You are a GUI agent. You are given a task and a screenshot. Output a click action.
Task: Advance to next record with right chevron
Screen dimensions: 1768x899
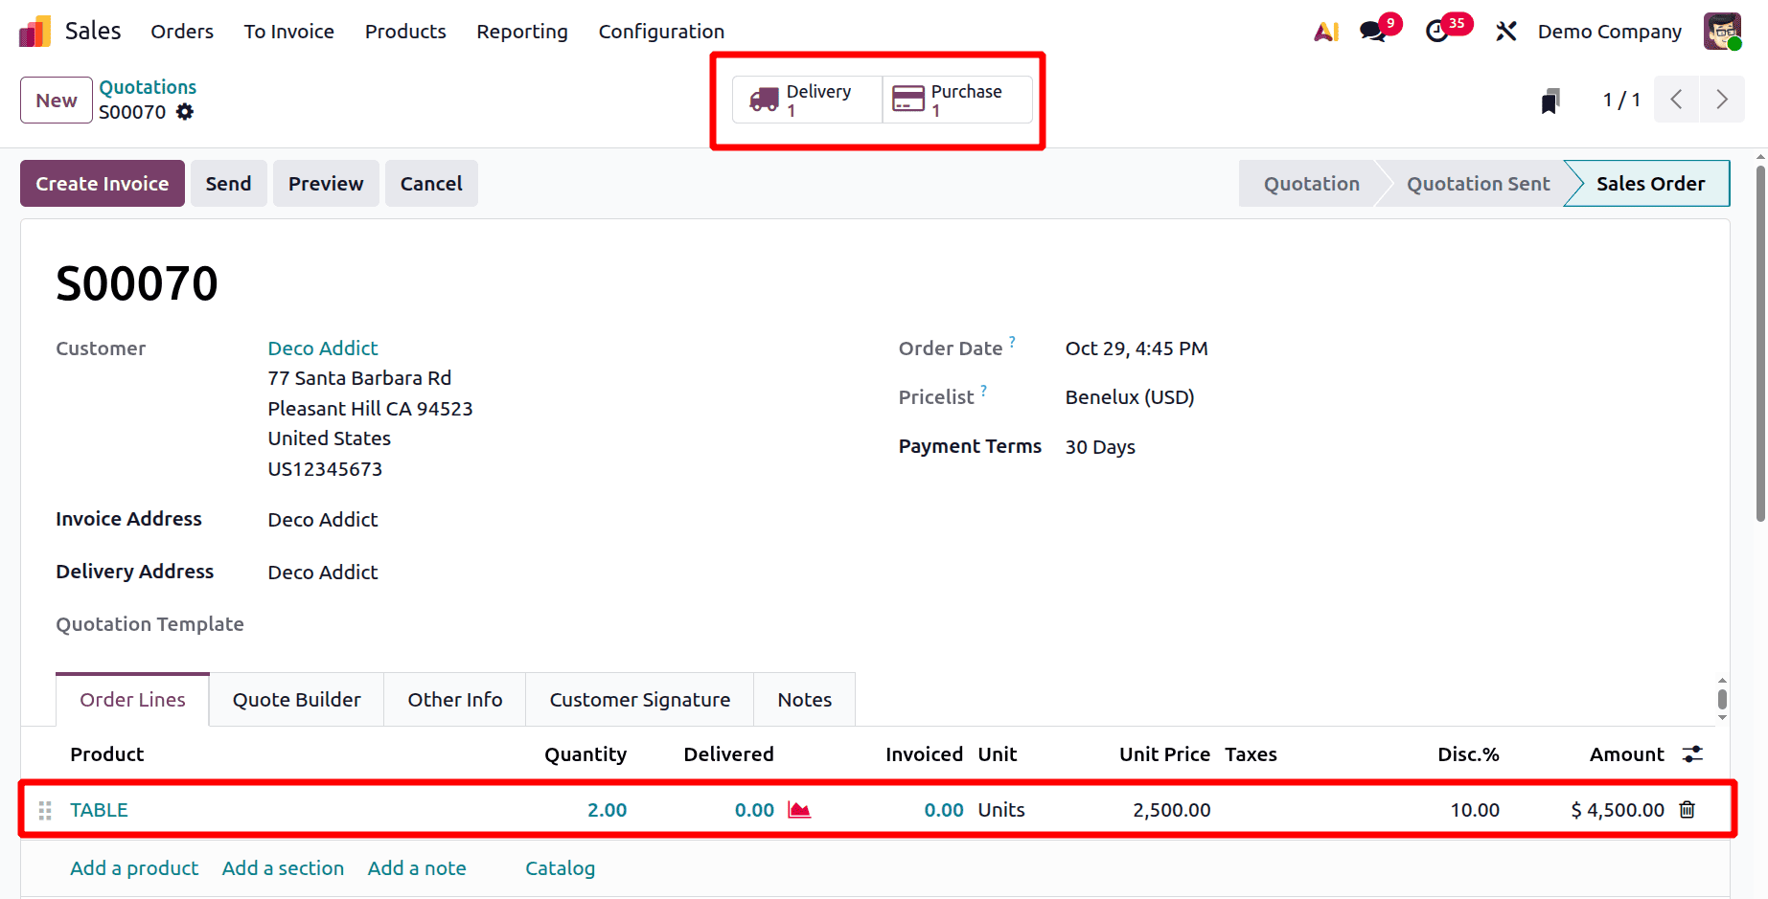tap(1722, 99)
